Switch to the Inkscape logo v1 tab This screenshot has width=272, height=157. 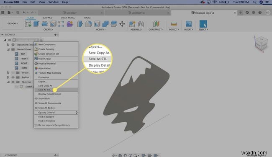(204, 13)
